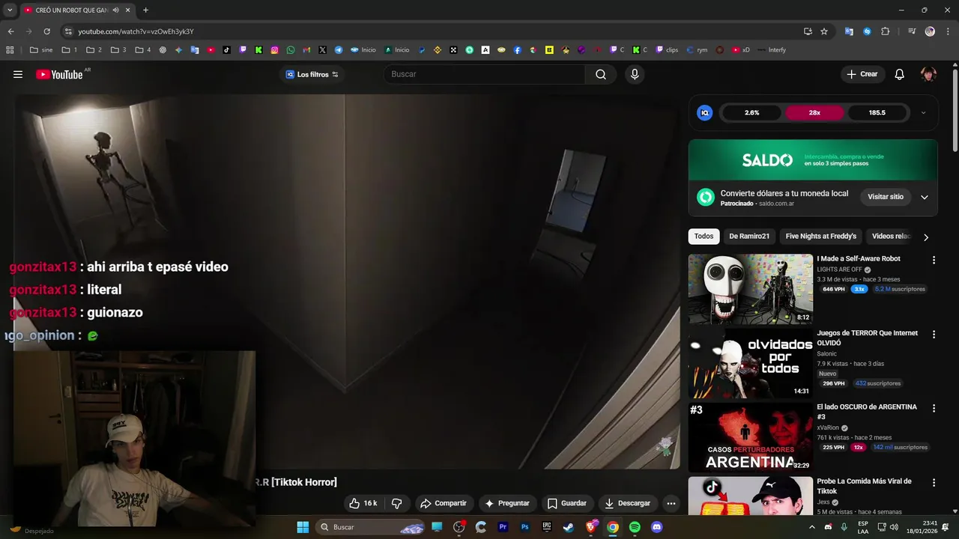The height and width of the screenshot is (539, 959).
Task: Open the YouTube account avatar menu
Action: [928, 74]
